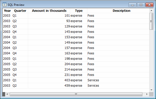
Task: Click Fees in the 231 row
Action: (91, 75)
